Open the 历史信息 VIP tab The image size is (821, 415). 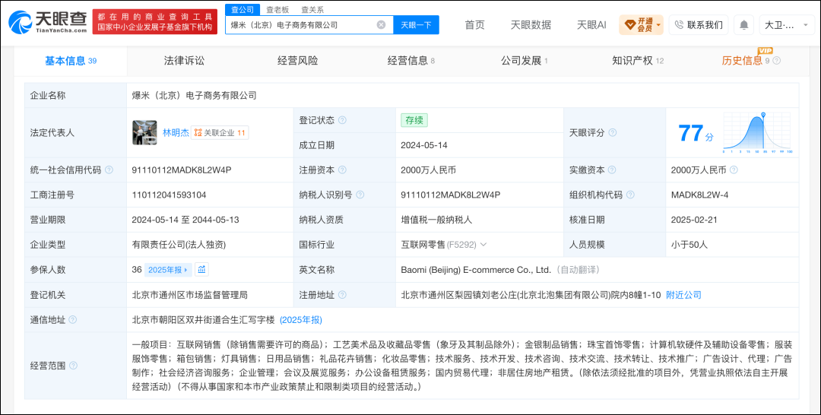tap(746, 61)
